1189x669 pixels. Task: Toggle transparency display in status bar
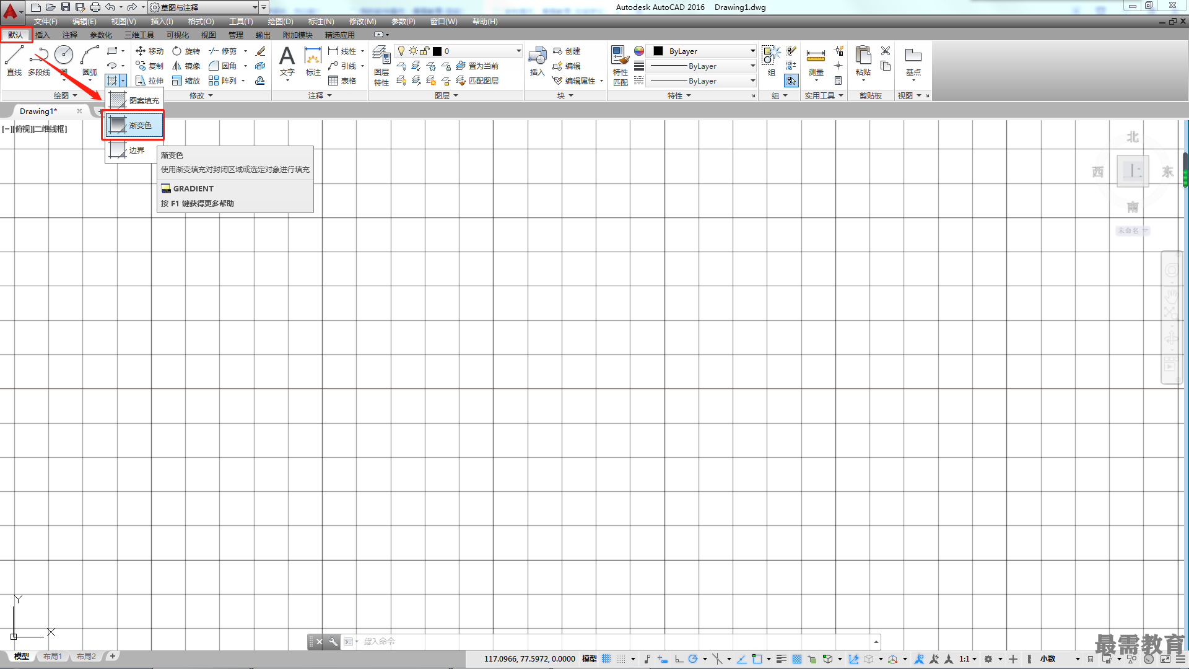[x=797, y=659]
